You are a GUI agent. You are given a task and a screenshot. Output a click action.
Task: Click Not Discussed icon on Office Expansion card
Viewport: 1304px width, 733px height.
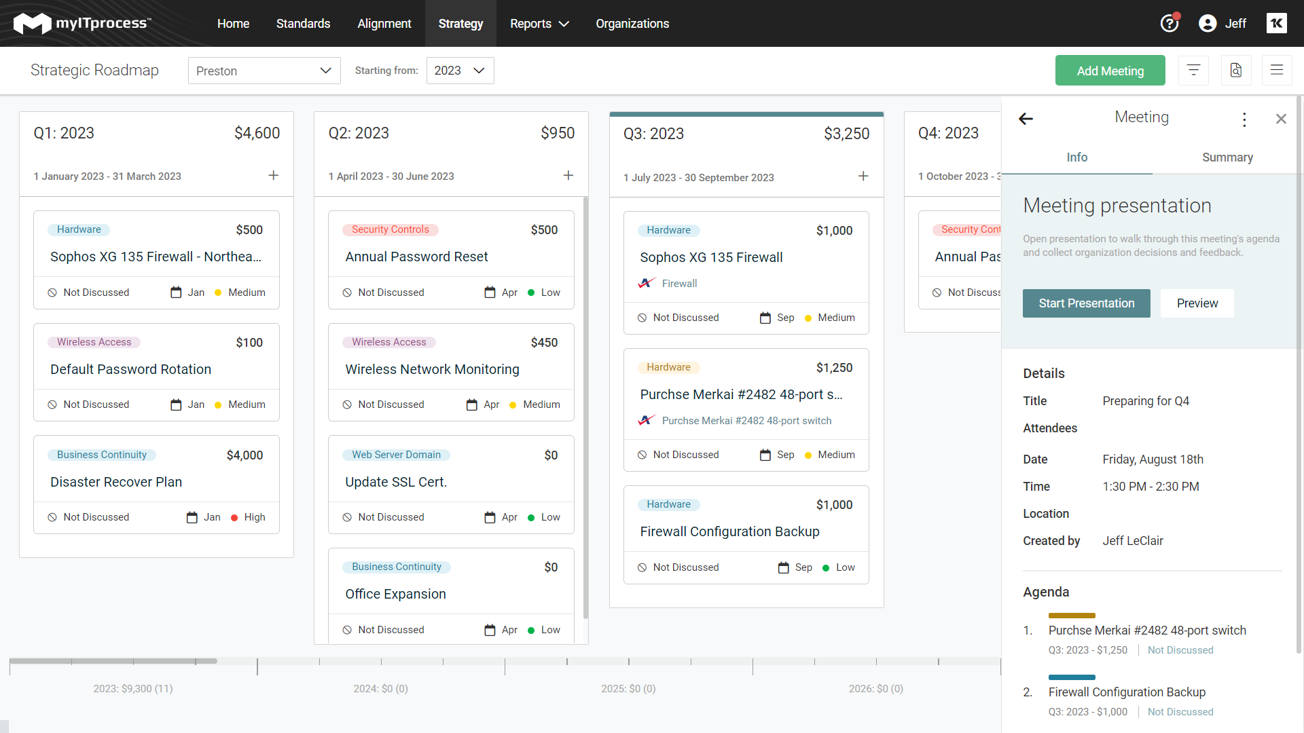click(347, 630)
